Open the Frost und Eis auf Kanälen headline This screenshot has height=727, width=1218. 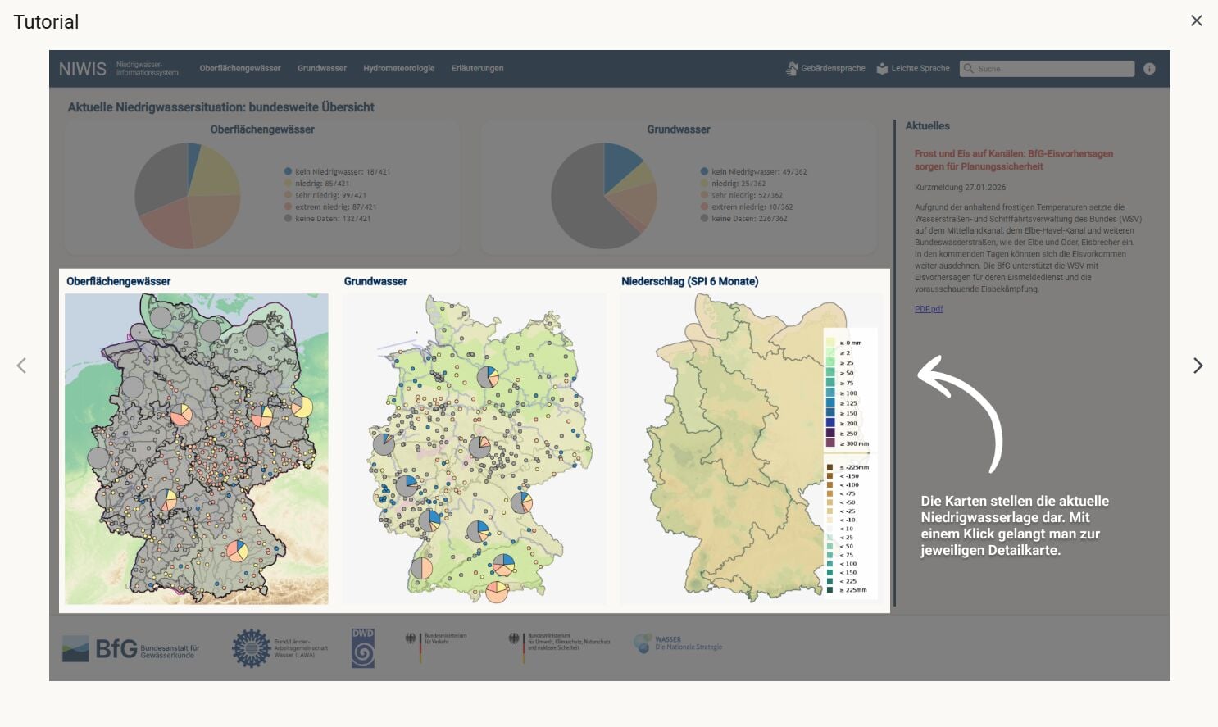[1014, 160]
